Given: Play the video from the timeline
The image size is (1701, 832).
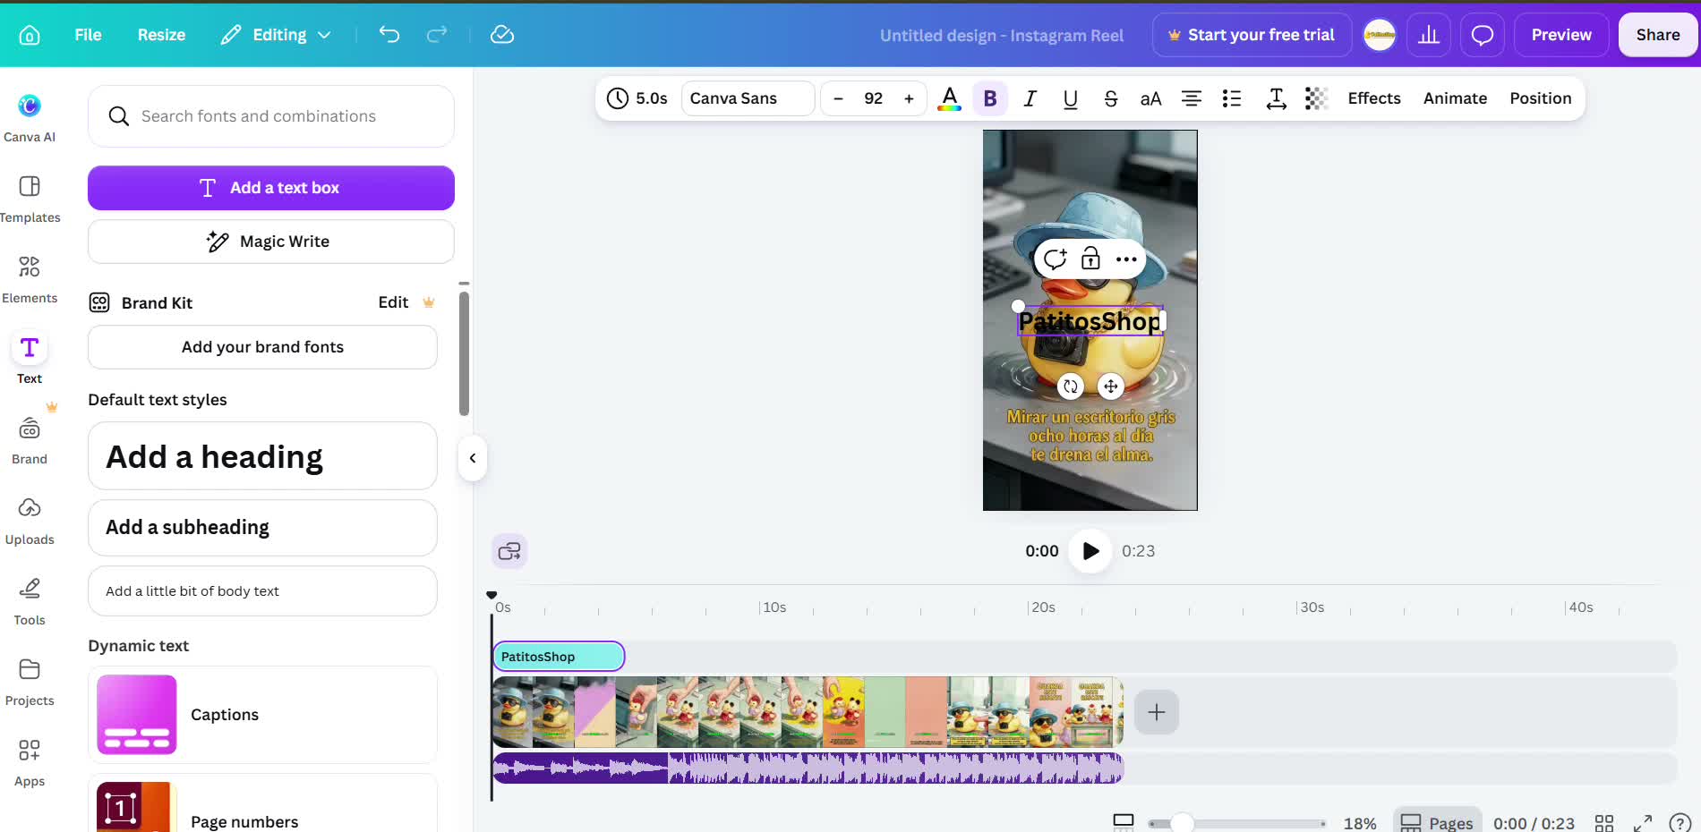Looking at the screenshot, I should tap(1090, 551).
